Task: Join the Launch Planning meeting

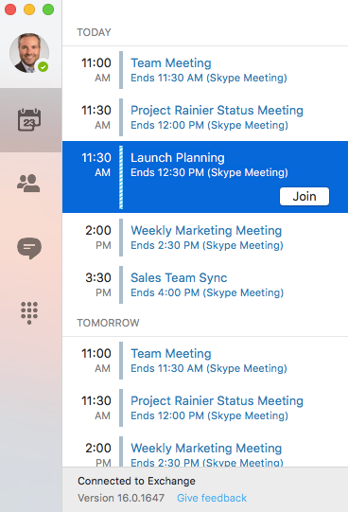Action: coord(304,196)
